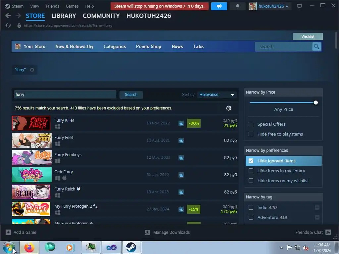Viewport: 339px width, 254px height.
Task: Click the padlock icon beside the URL
Action: tap(19, 25)
